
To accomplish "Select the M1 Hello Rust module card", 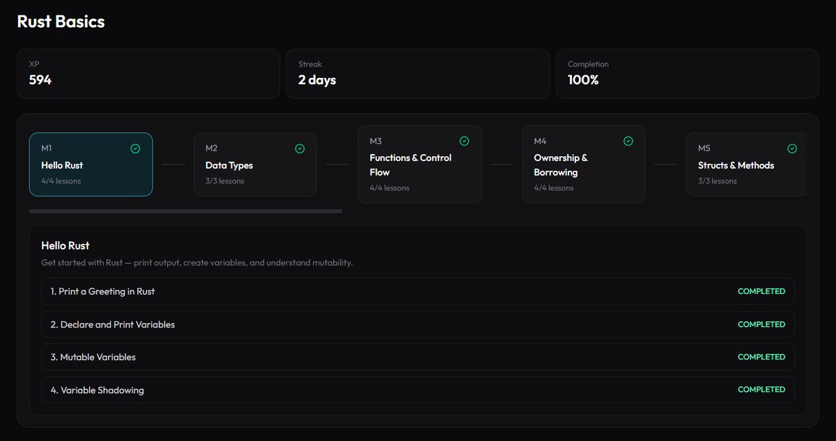I will click(91, 164).
